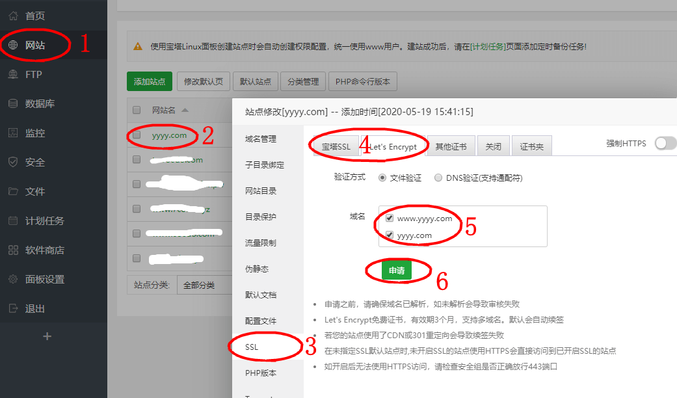Switch to the 宝塔SSL tab

pyautogui.click(x=336, y=146)
